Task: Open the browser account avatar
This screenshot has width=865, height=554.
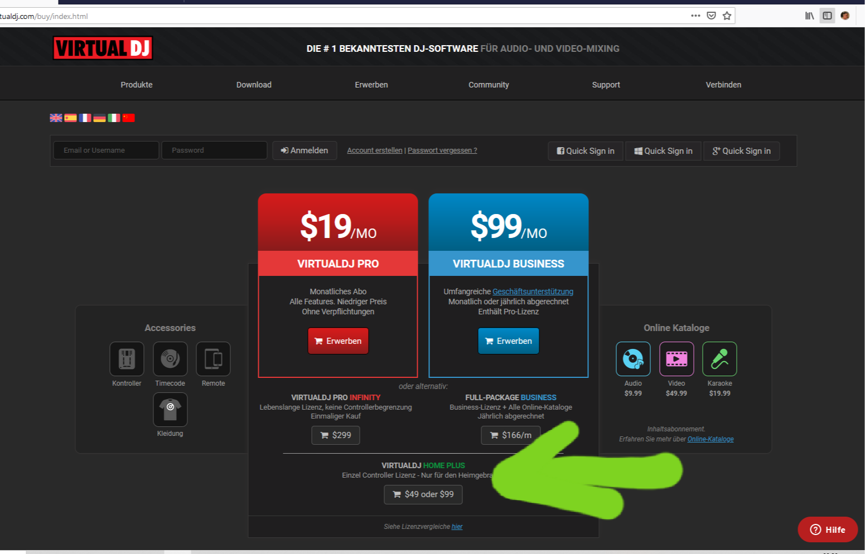Action: click(x=845, y=16)
